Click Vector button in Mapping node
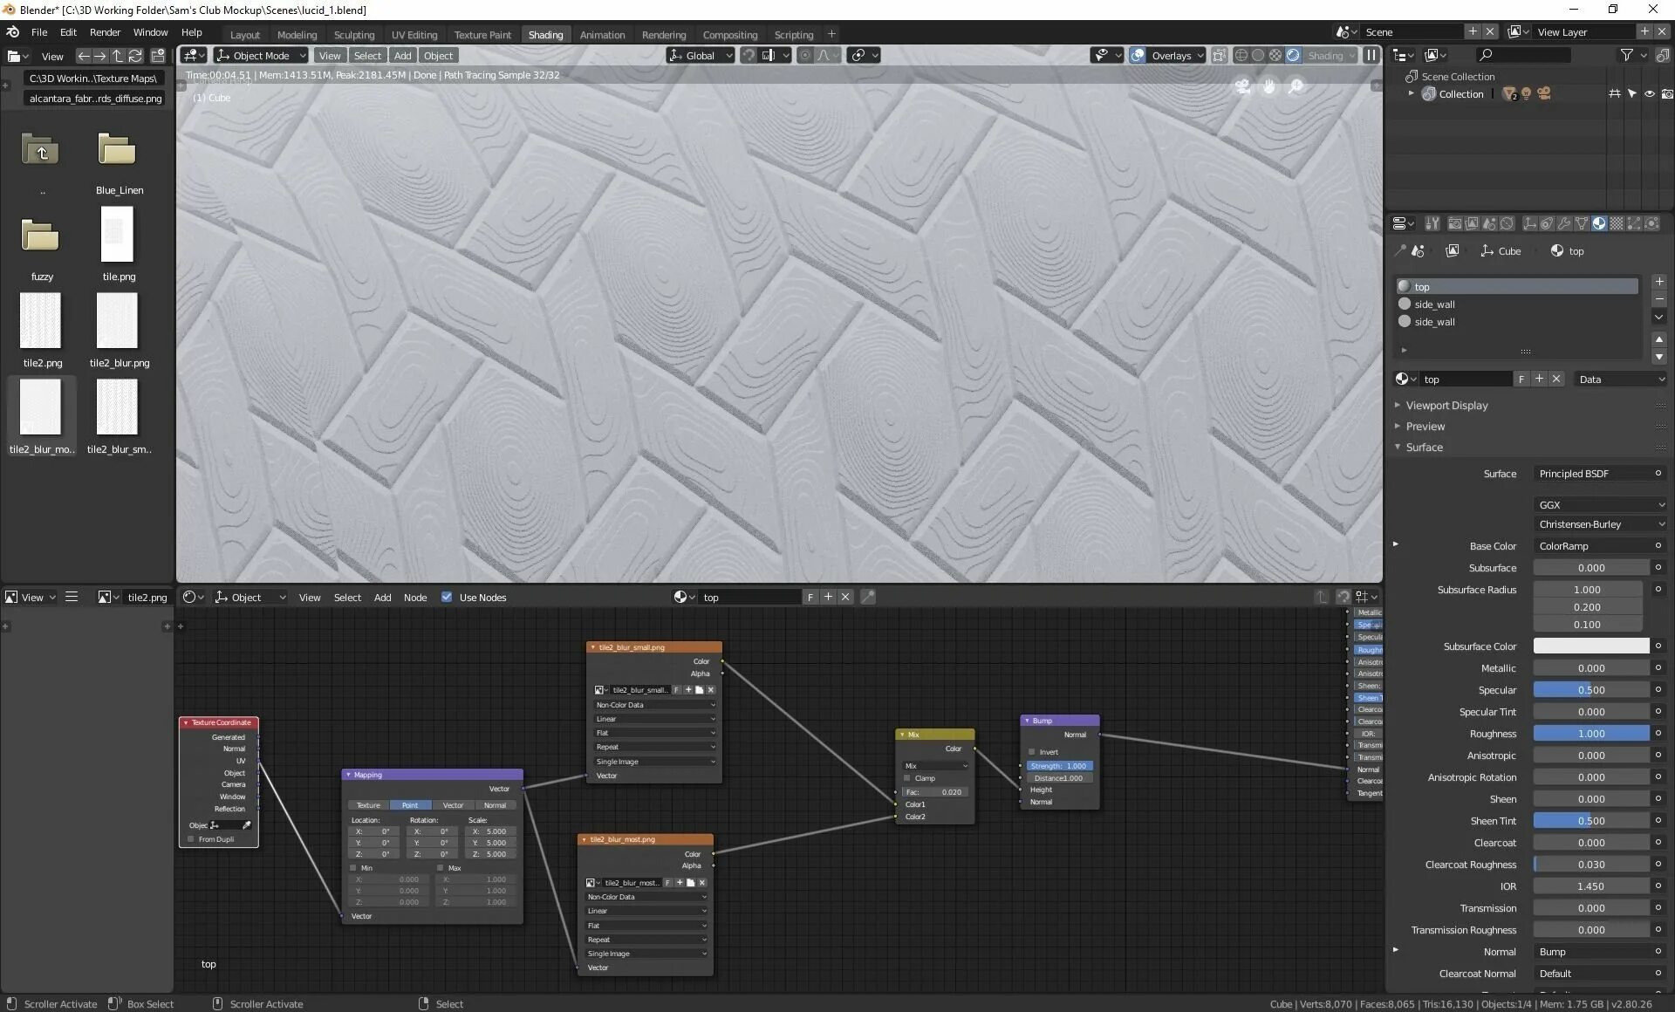 453,805
